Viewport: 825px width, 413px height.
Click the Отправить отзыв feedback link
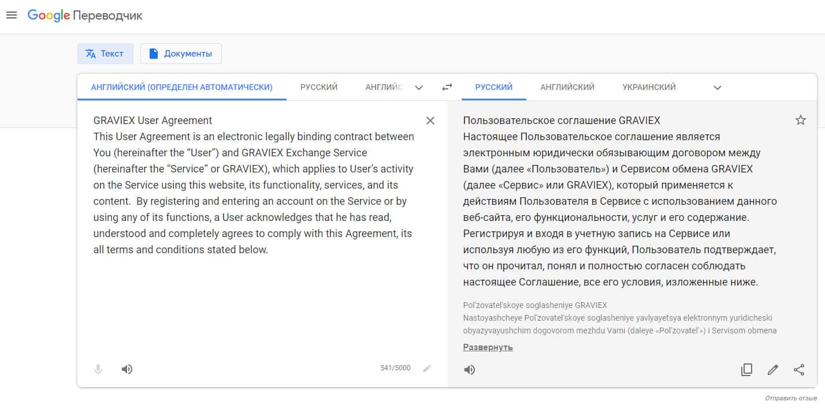[x=791, y=399]
